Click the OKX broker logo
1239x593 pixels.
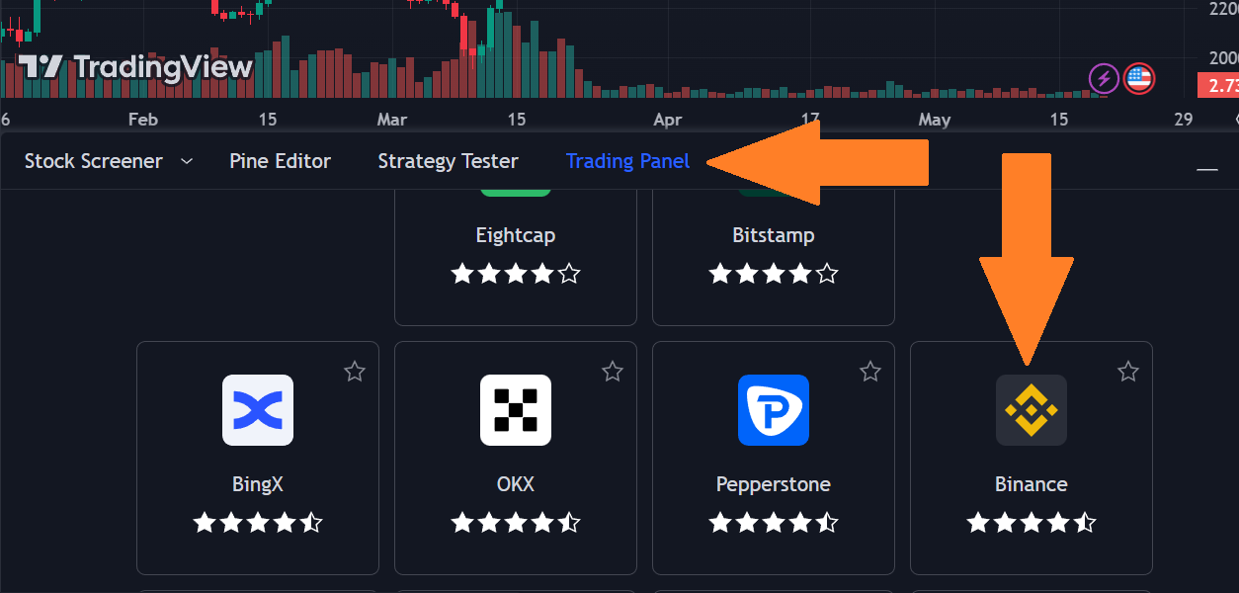click(x=515, y=410)
